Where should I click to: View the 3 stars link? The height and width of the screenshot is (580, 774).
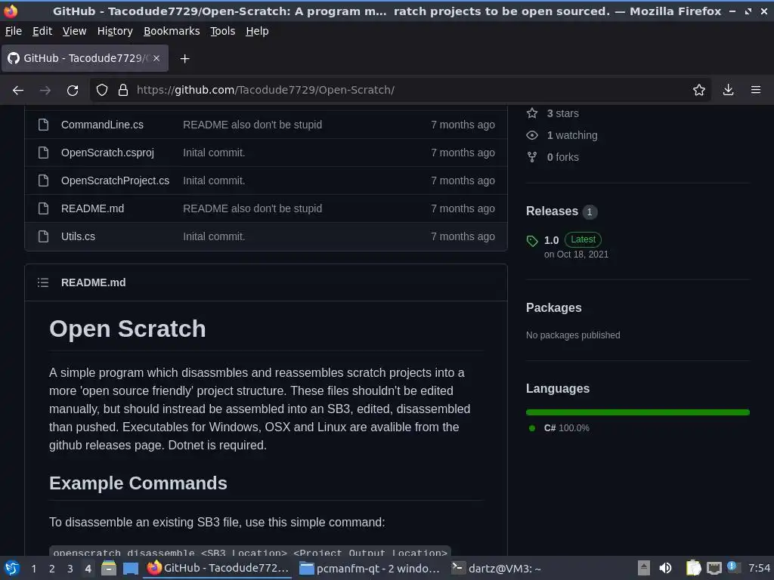point(562,113)
